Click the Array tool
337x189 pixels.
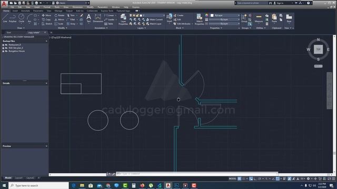(71, 24)
